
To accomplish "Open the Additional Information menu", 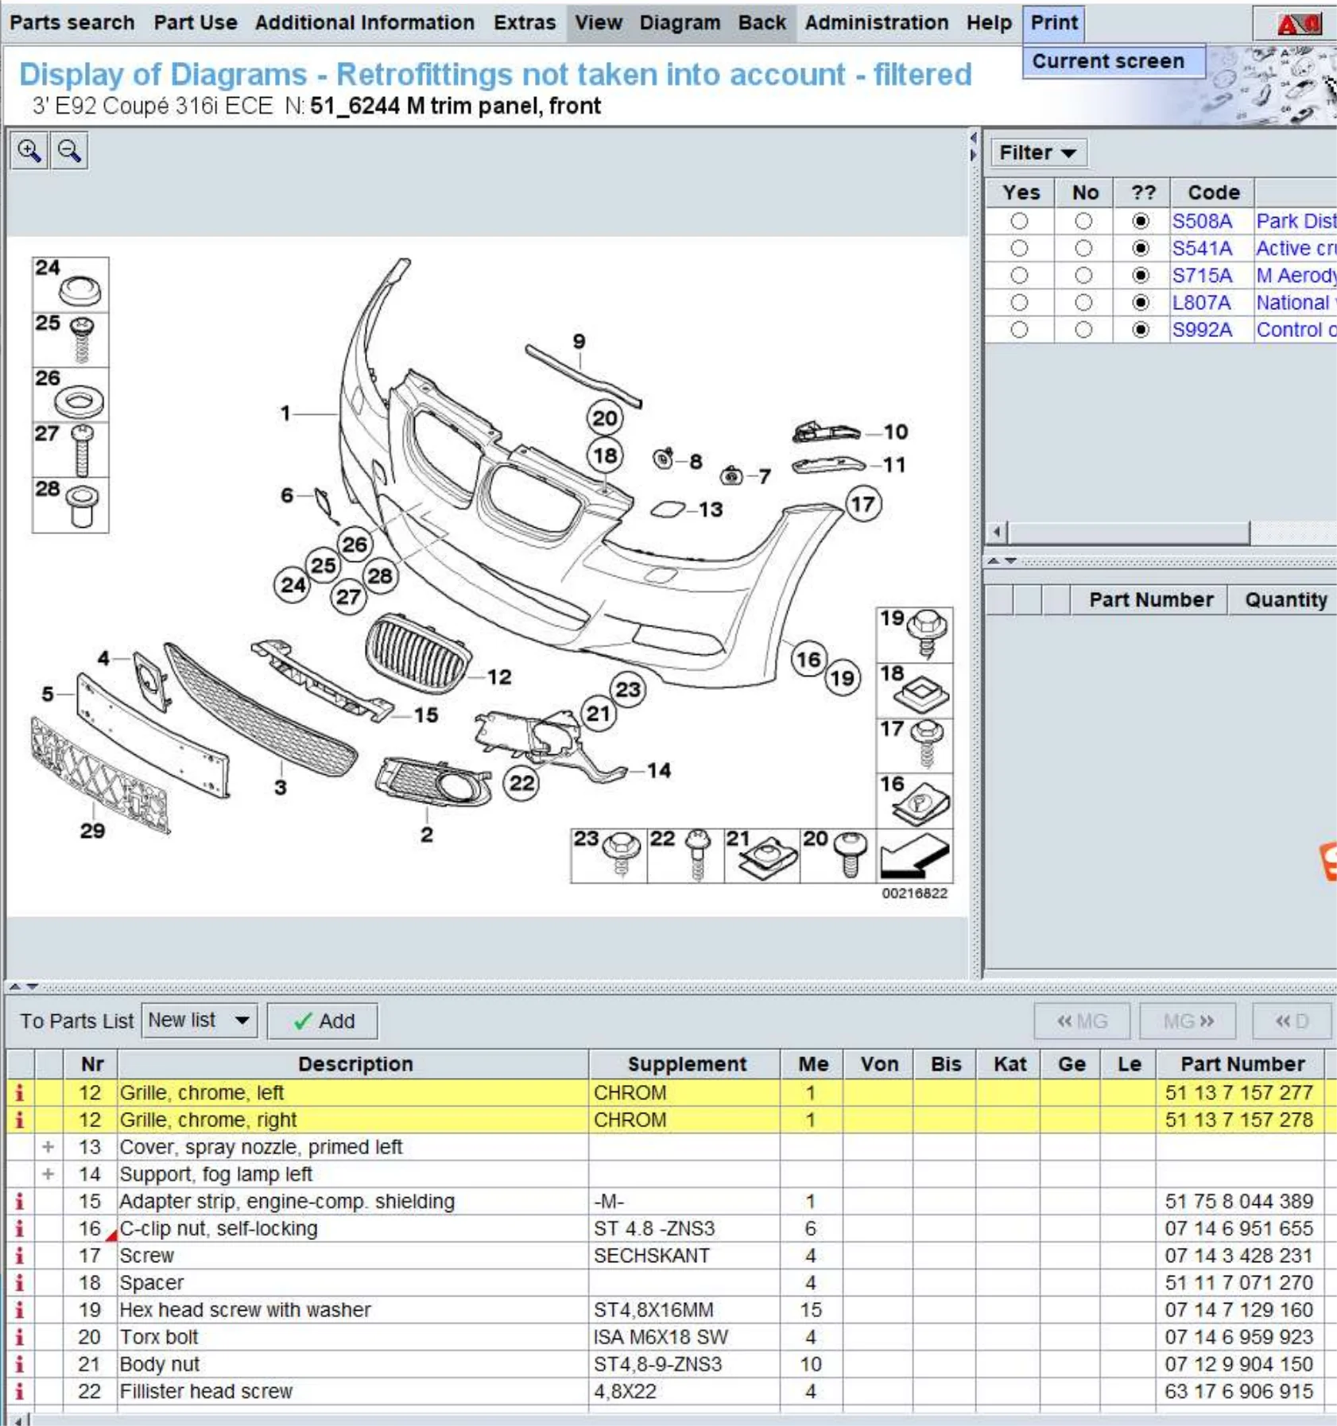I will (364, 22).
